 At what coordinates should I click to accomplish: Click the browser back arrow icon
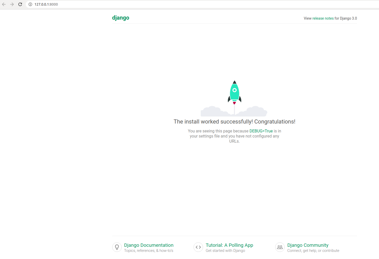click(x=4, y=4)
